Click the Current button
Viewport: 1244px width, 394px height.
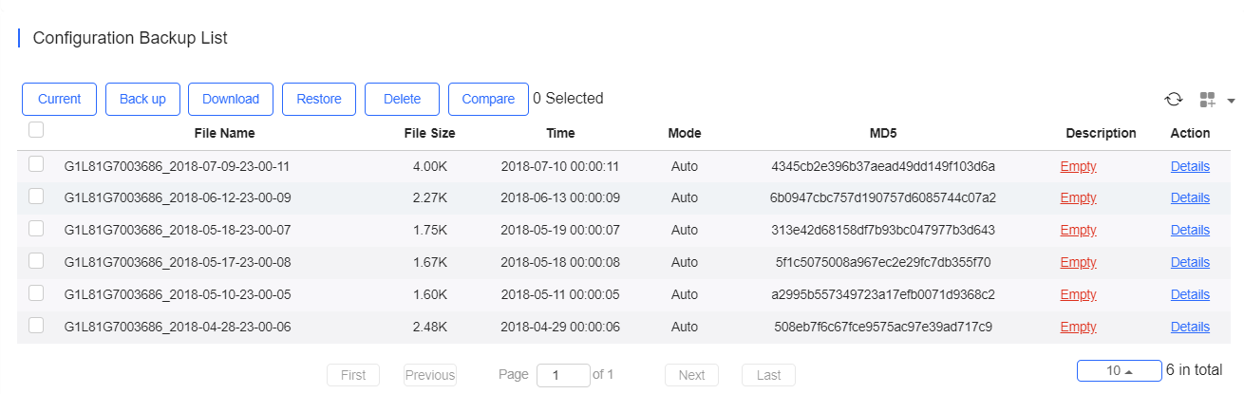tap(59, 99)
